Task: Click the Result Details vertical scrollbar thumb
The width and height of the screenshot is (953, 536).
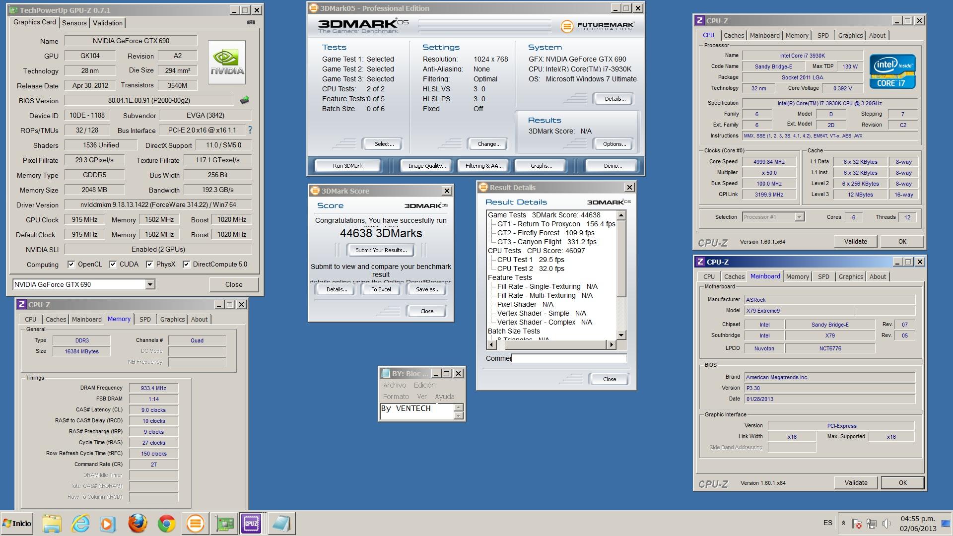Action: pyautogui.click(x=621, y=259)
